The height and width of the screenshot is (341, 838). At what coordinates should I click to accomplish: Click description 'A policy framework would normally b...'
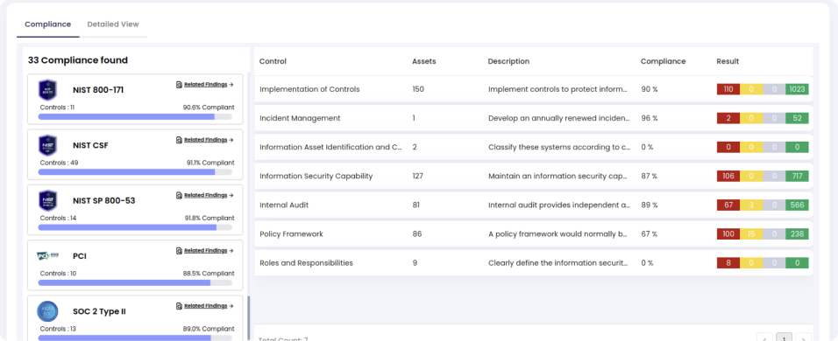point(557,234)
